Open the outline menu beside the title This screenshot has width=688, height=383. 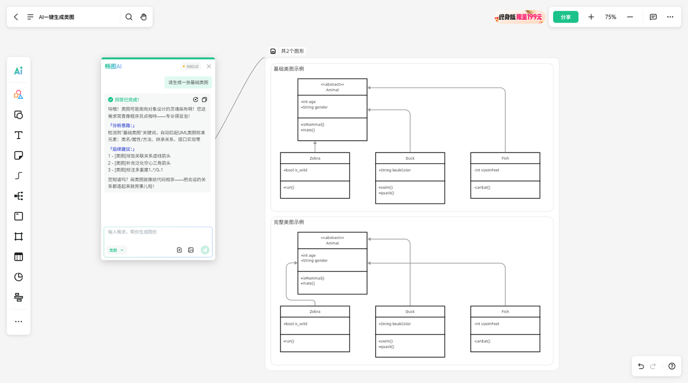click(31, 17)
